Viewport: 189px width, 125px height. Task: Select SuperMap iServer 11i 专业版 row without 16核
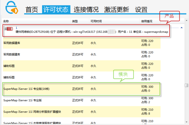pos(82,100)
